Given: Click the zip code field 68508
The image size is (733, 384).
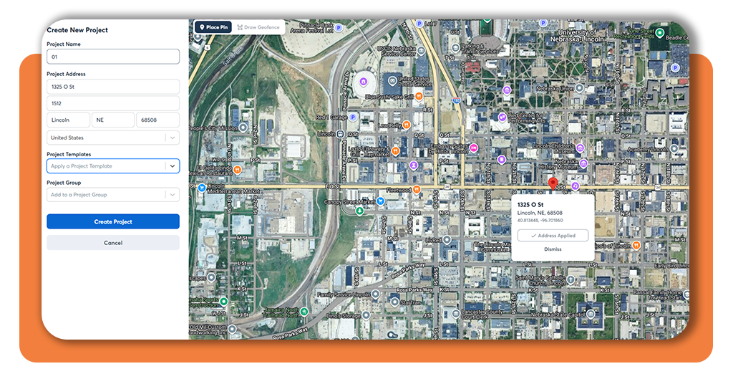Looking at the screenshot, I should click(158, 120).
